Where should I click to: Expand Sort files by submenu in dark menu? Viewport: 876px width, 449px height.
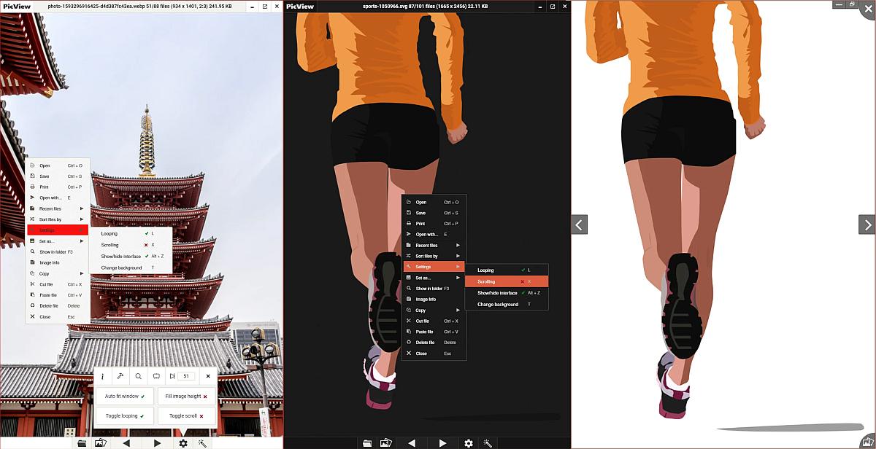pos(434,256)
